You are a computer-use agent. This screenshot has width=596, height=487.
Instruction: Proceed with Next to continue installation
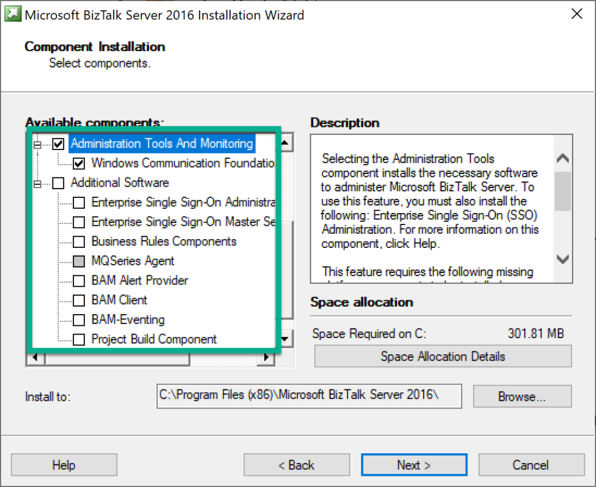[414, 464]
